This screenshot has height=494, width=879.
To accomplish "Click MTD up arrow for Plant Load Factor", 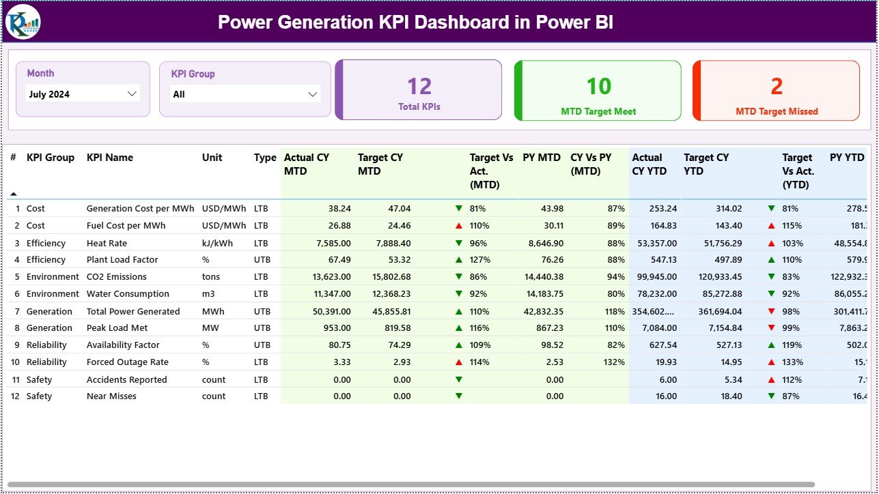I will (458, 259).
